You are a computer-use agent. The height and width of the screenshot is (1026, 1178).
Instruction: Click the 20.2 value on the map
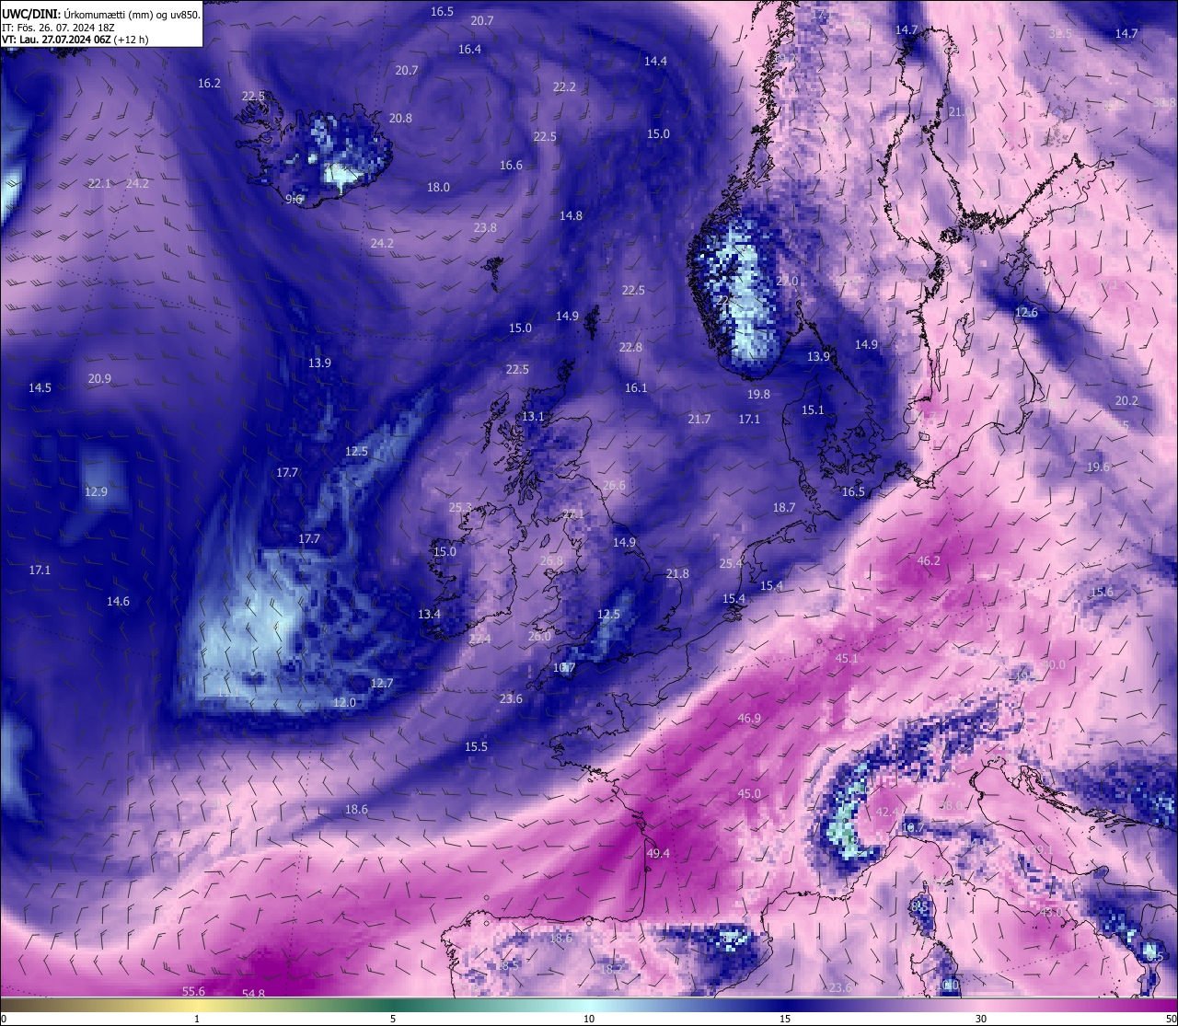pos(1126,401)
